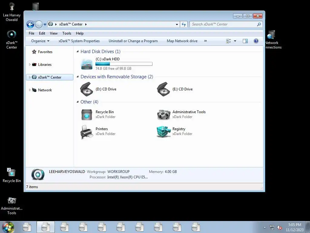Select the (C:) xDark HDD drive icon
This screenshot has width=310, height=233.
[x=87, y=64]
